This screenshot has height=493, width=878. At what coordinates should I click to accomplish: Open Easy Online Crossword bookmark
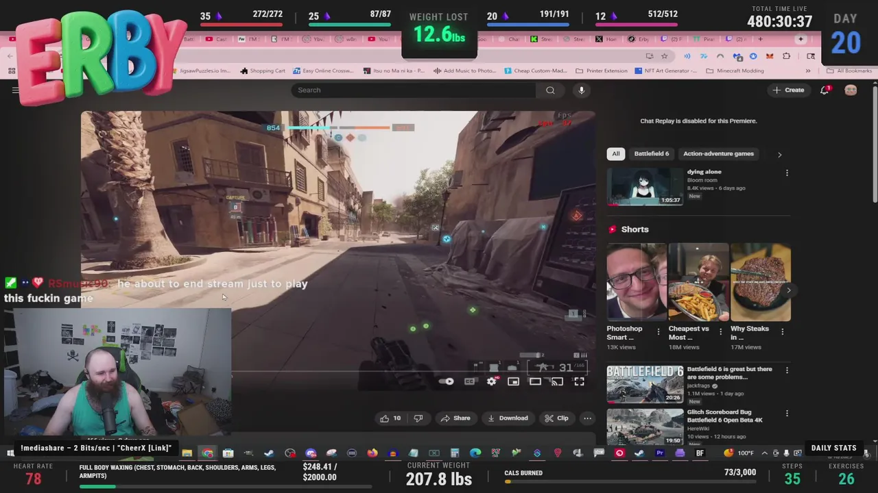[x=323, y=71]
